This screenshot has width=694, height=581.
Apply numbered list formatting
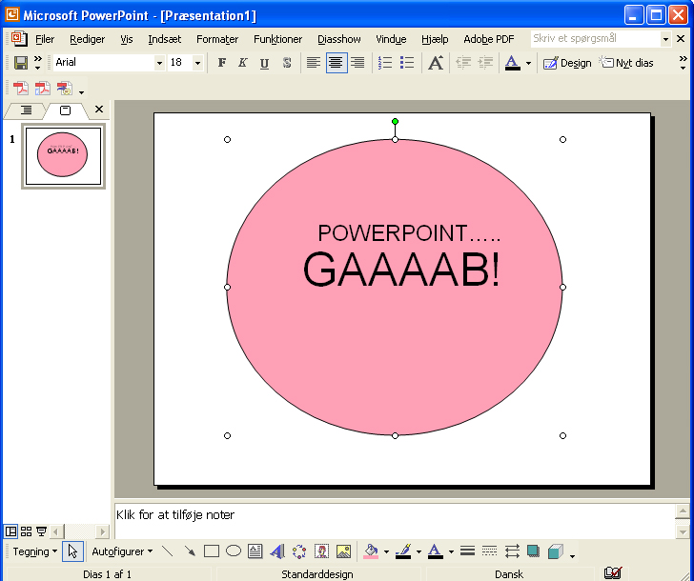tap(385, 63)
